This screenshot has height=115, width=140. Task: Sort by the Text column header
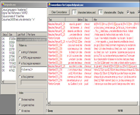[57, 20]
